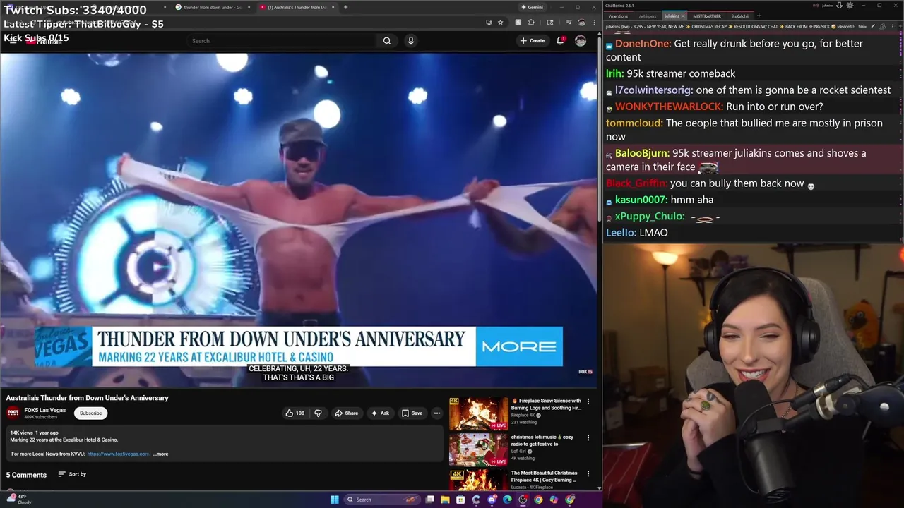Open options for Fireplace Snow Silence video
The image size is (904, 508).
coord(588,401)
